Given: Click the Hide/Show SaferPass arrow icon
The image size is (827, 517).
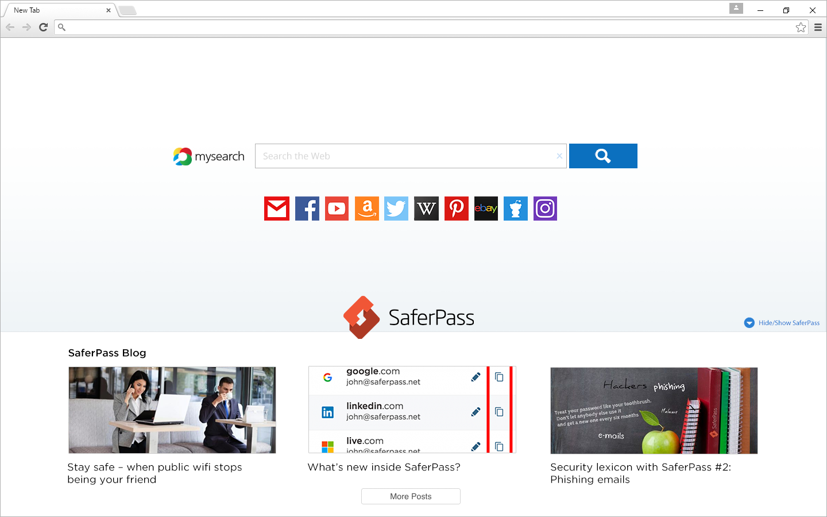Looking at the screenshot, I should (749, 323).
